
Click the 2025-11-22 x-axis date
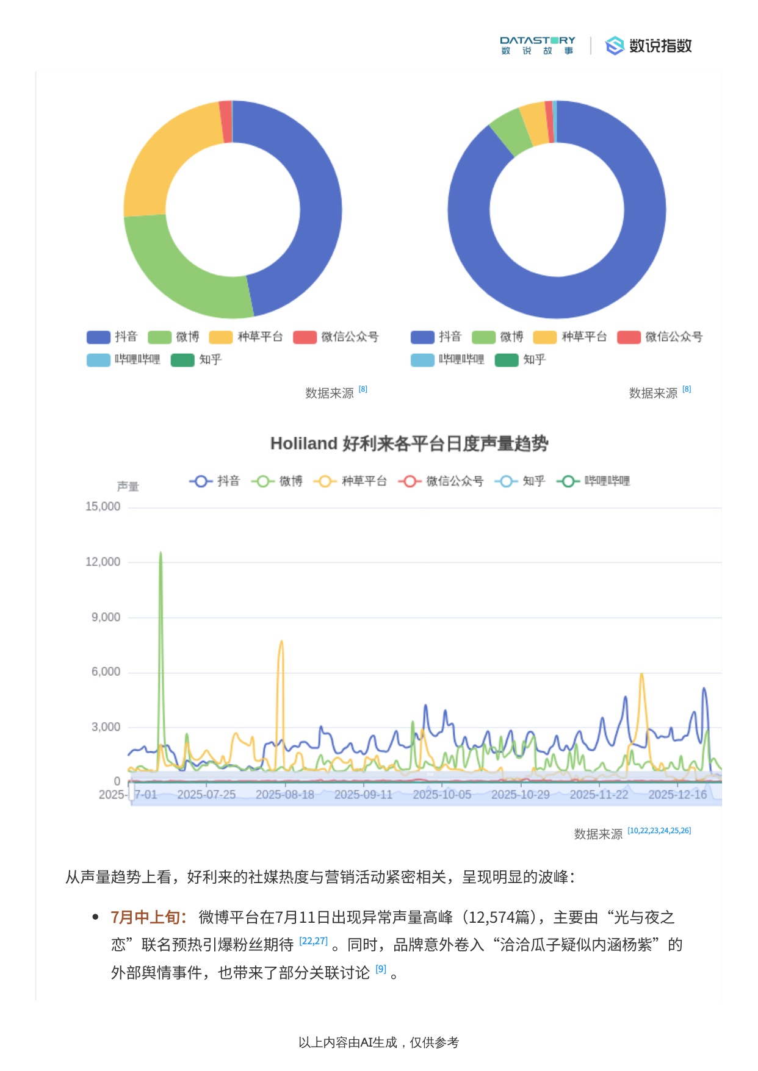coord(599,795)
